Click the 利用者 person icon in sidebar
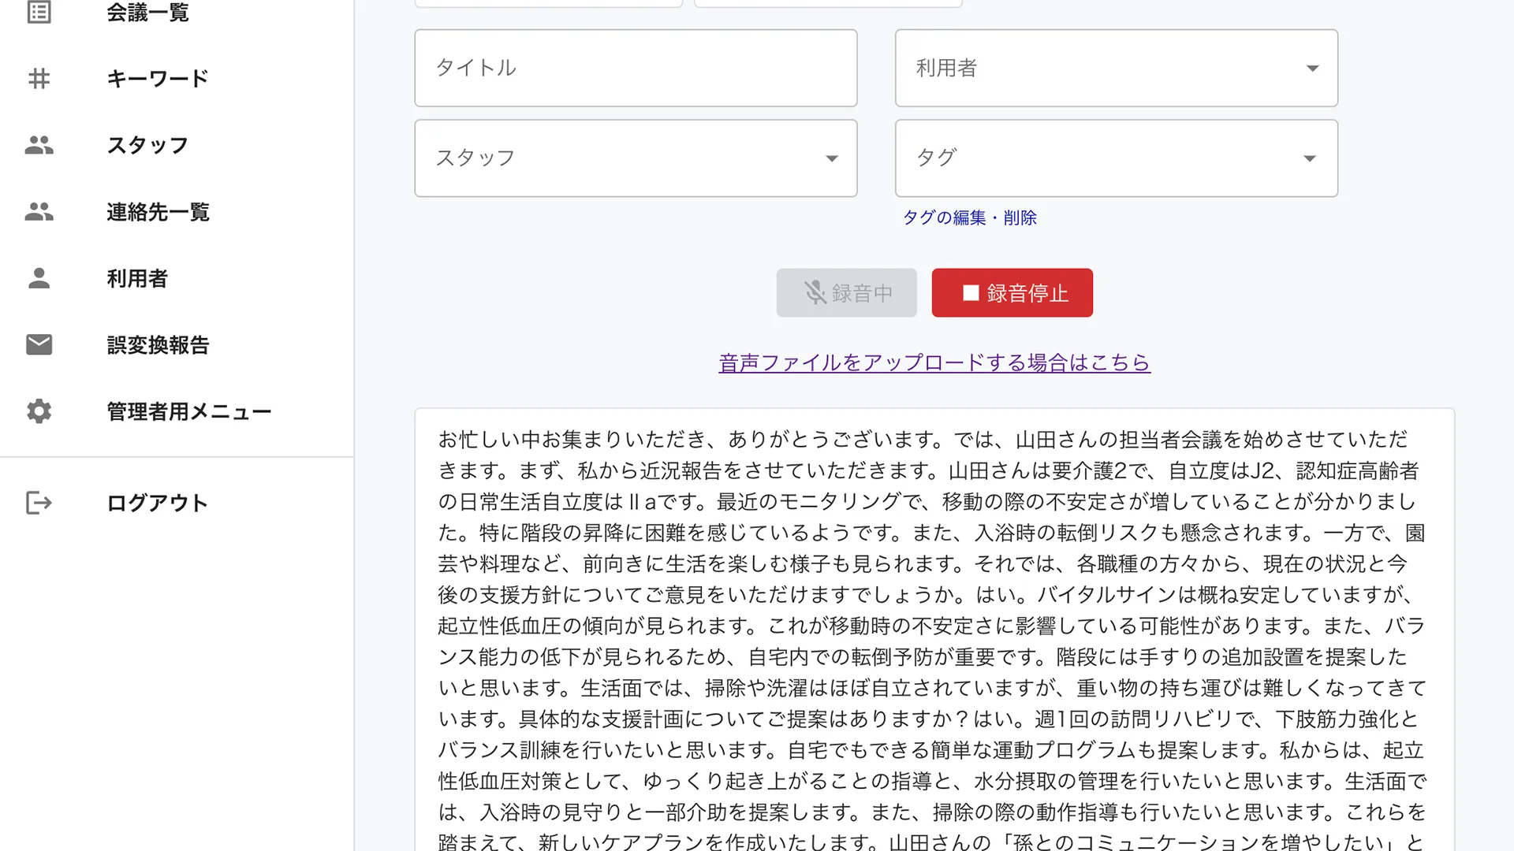This screenshot has height=851, width=1514. [39, 278]
